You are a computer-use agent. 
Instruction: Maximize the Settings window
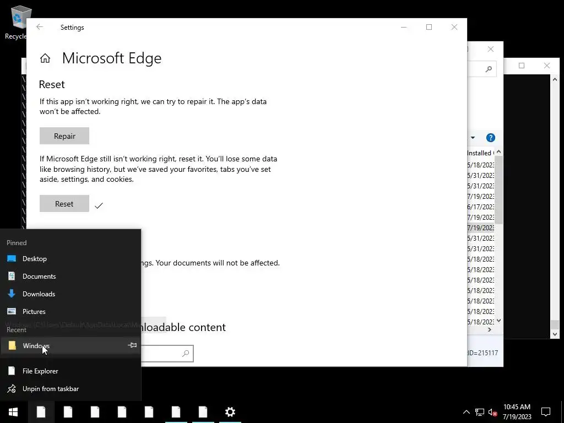429,27
